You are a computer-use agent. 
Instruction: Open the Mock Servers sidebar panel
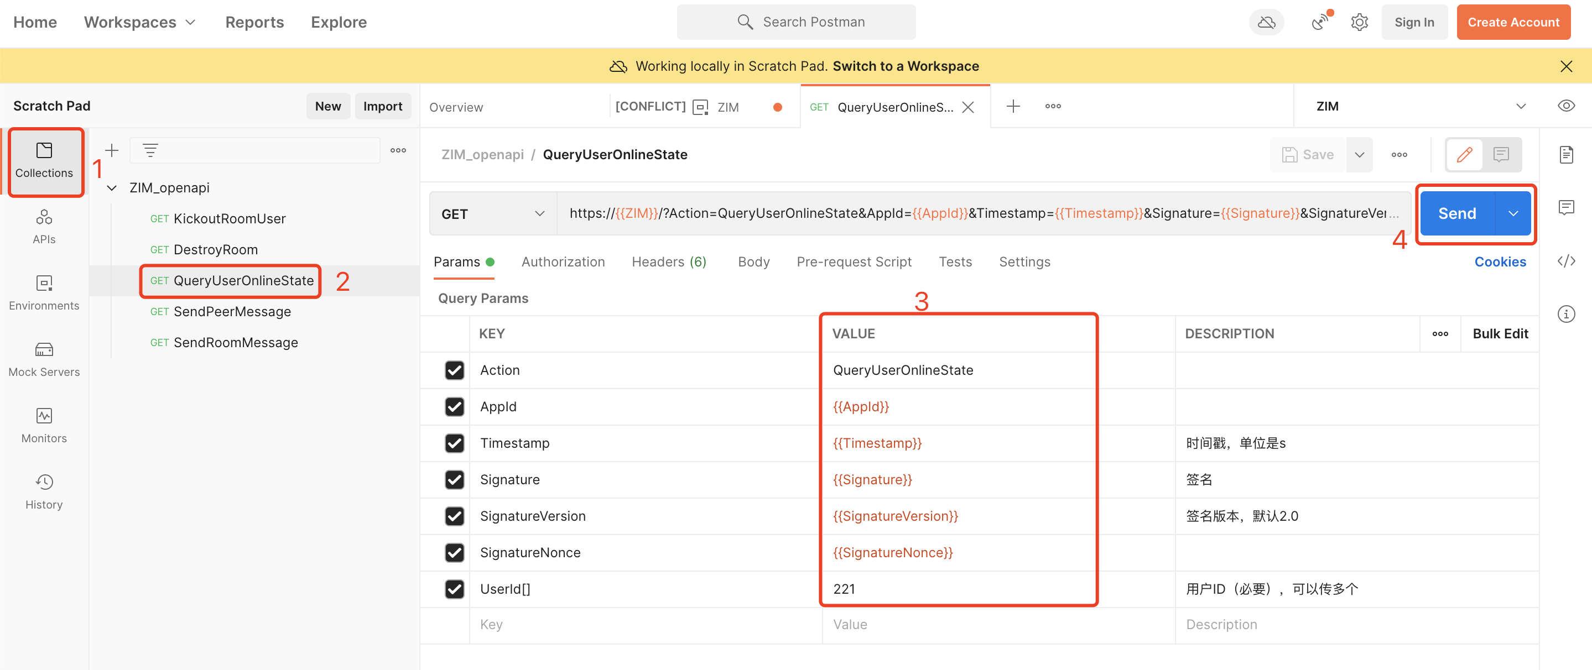point(44,359)
